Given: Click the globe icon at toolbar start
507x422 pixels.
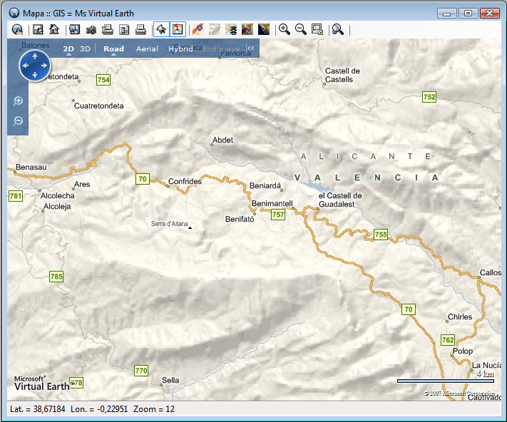Looking at the screenshot, I should (18, 29).
